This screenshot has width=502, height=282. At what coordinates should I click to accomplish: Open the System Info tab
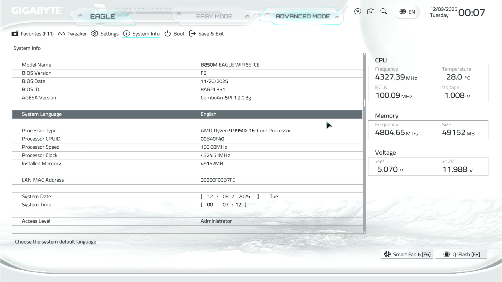pos(146,34)
